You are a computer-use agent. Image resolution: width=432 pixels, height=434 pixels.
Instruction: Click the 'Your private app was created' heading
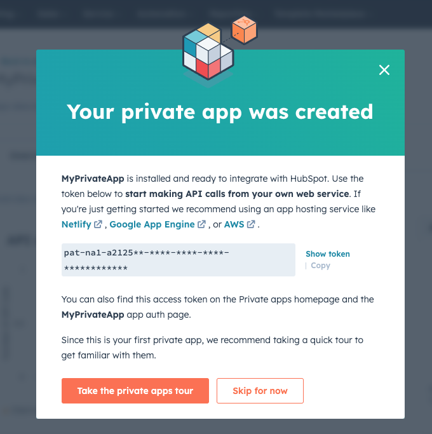tap(220, 112)
